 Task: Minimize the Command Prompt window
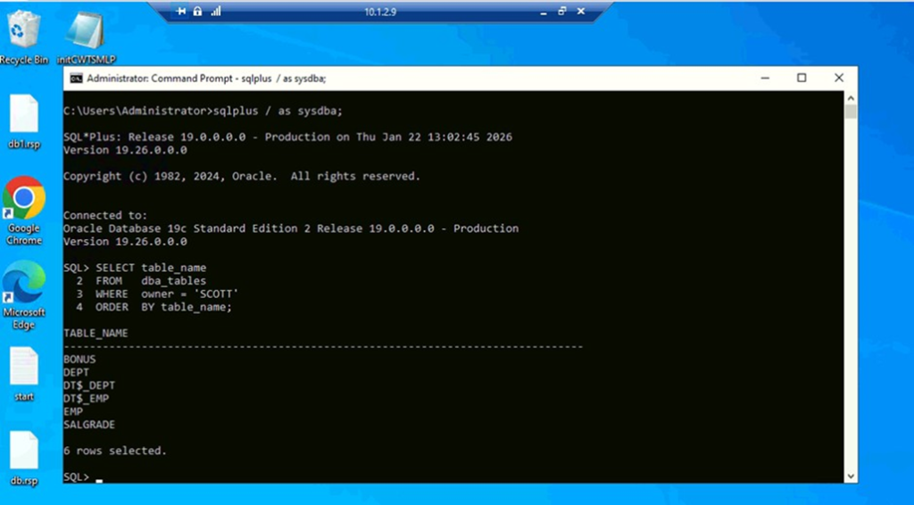765,78
